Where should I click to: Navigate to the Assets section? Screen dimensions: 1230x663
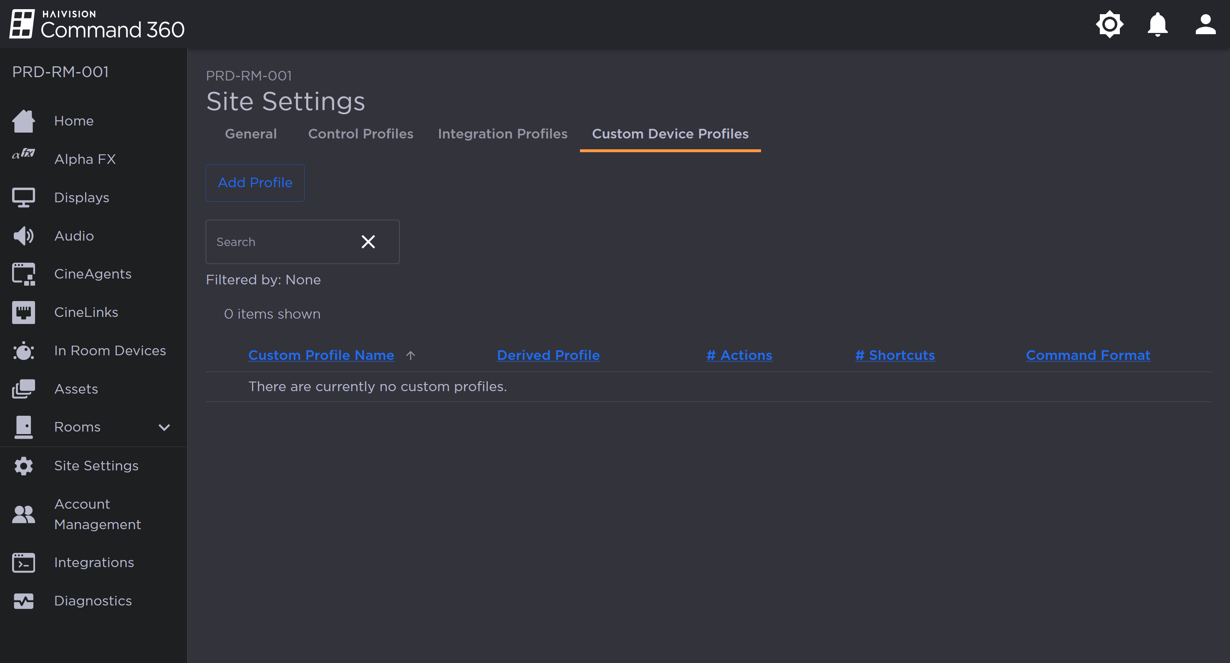click(76, 389)
